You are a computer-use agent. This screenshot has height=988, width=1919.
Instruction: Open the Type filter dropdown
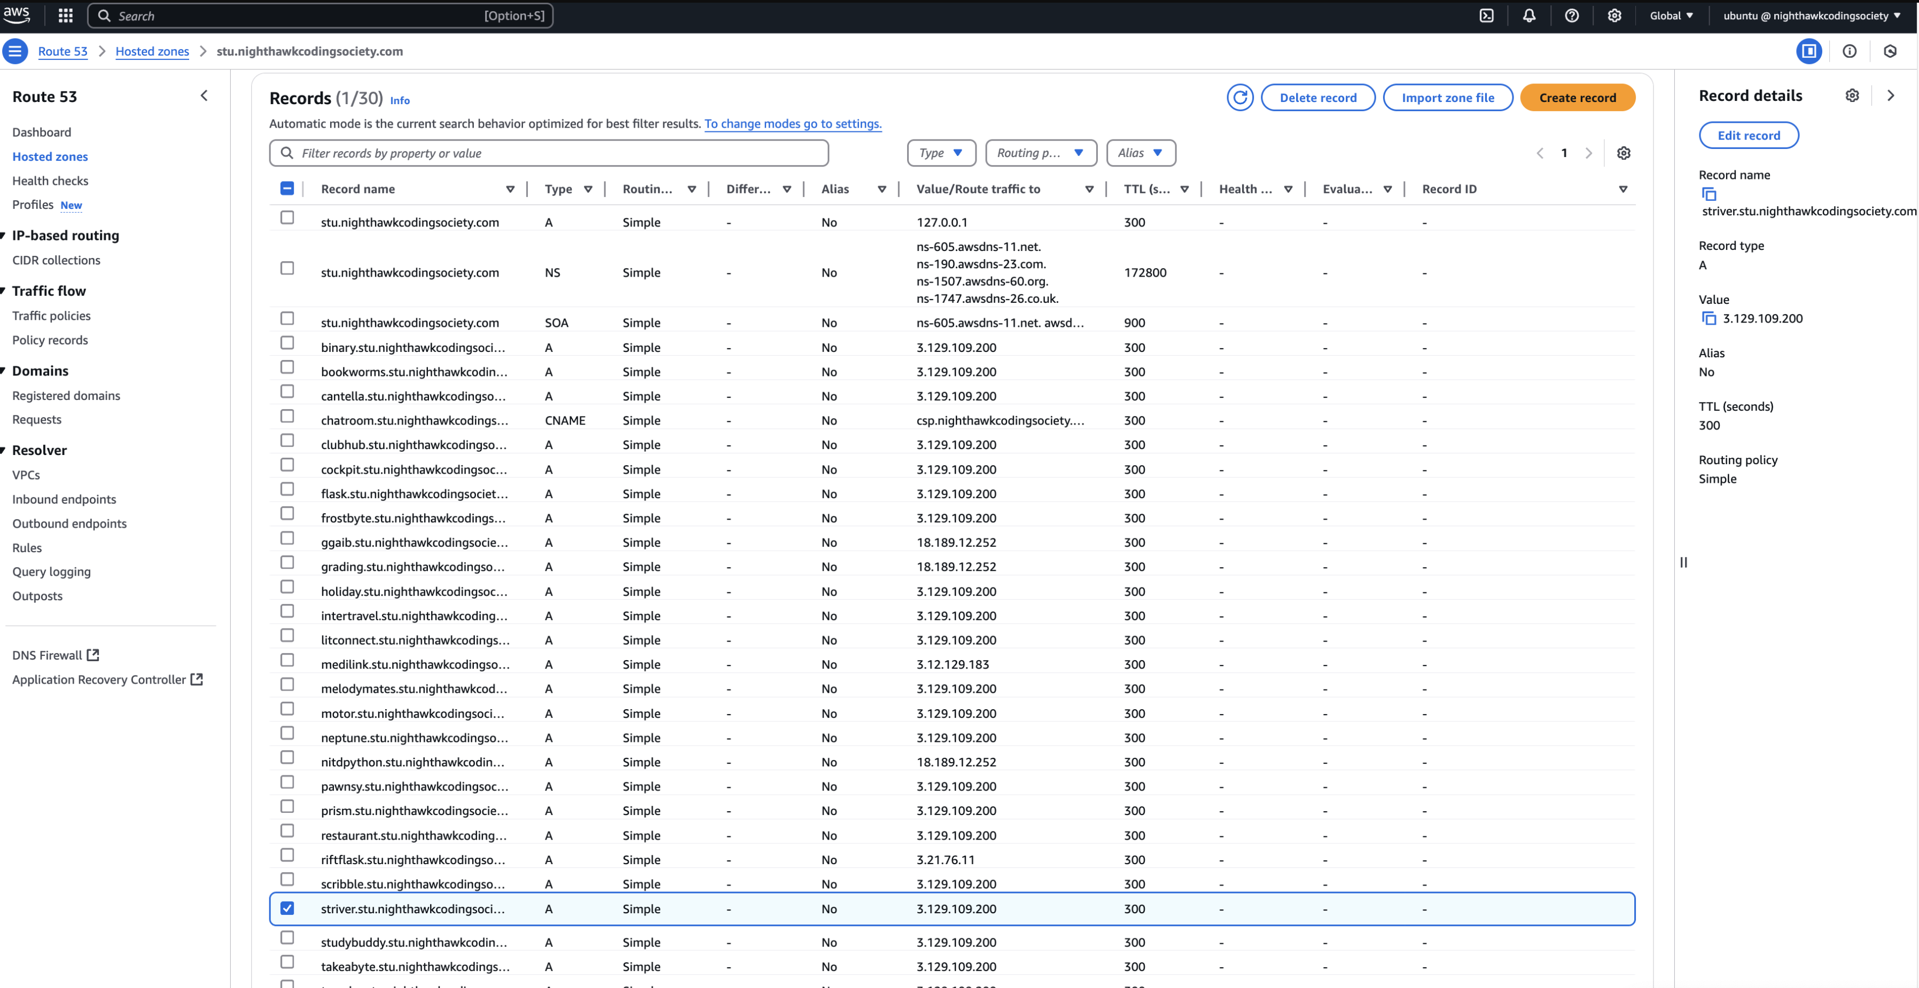pyautogui.click(x=941, y=153)
